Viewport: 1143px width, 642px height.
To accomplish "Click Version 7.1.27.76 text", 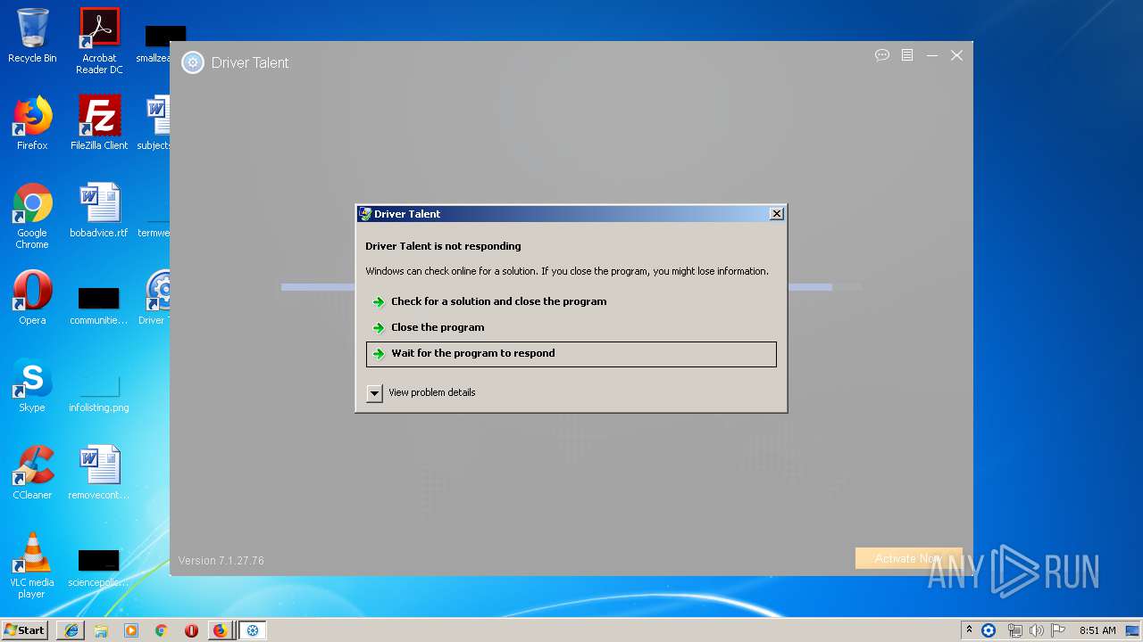I will [x=221, y=561].
